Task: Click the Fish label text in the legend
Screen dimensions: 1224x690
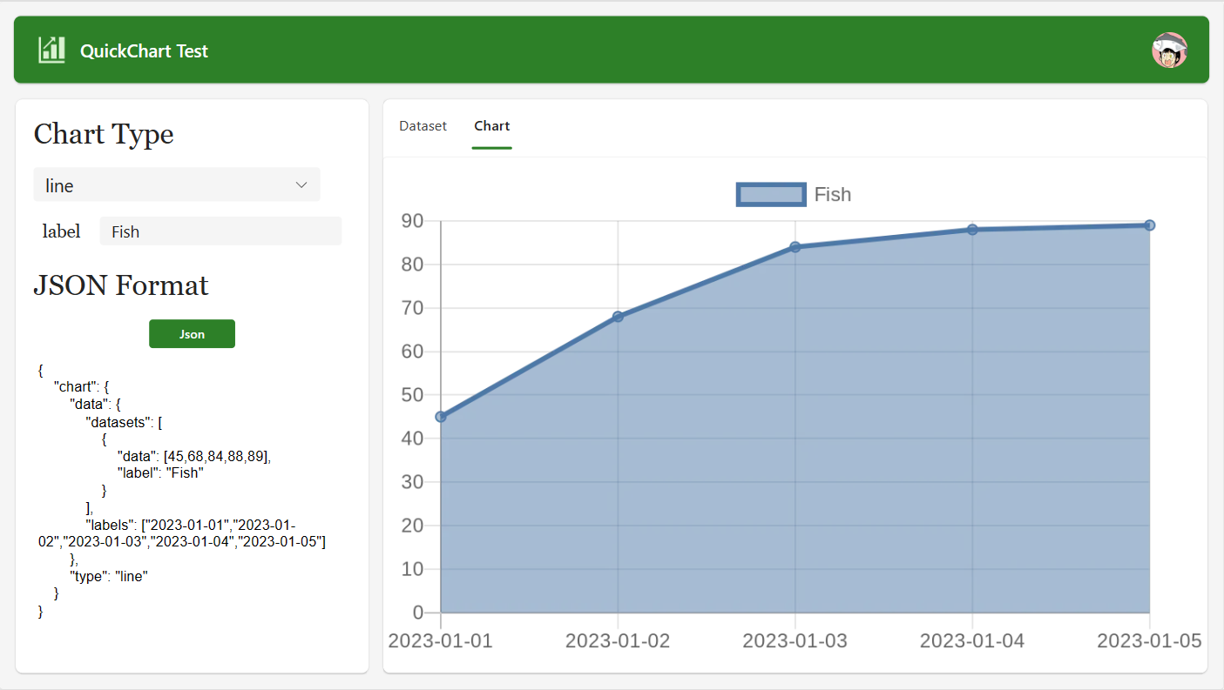Action: coord(833,194)
